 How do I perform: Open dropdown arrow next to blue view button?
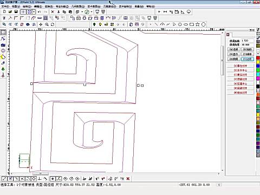34,12
